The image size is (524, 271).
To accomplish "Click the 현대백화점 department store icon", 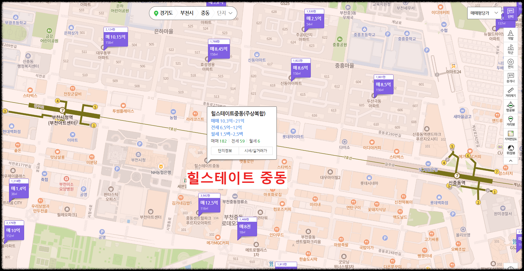I will point(12,126).
